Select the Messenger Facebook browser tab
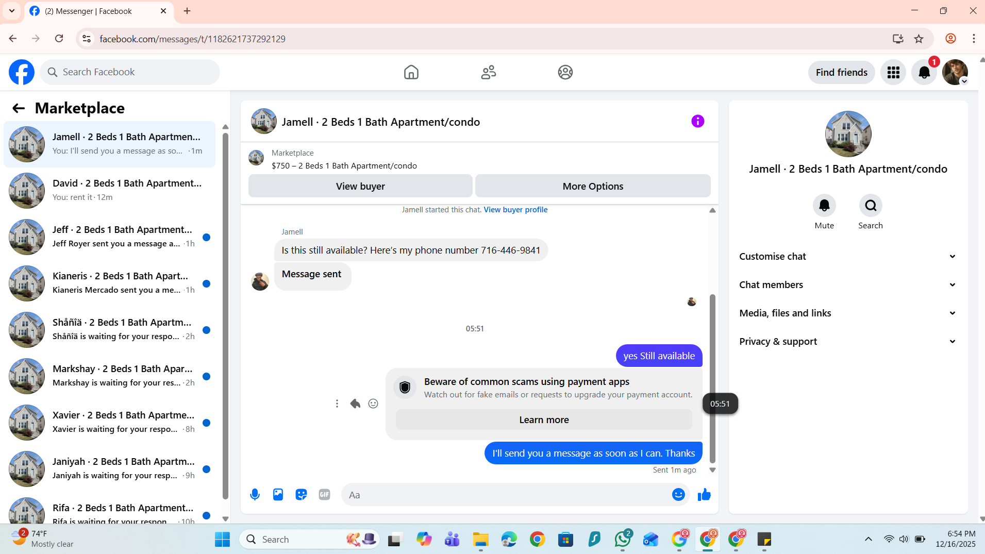This screenshot has width=985, height=554. coord(98,11)
